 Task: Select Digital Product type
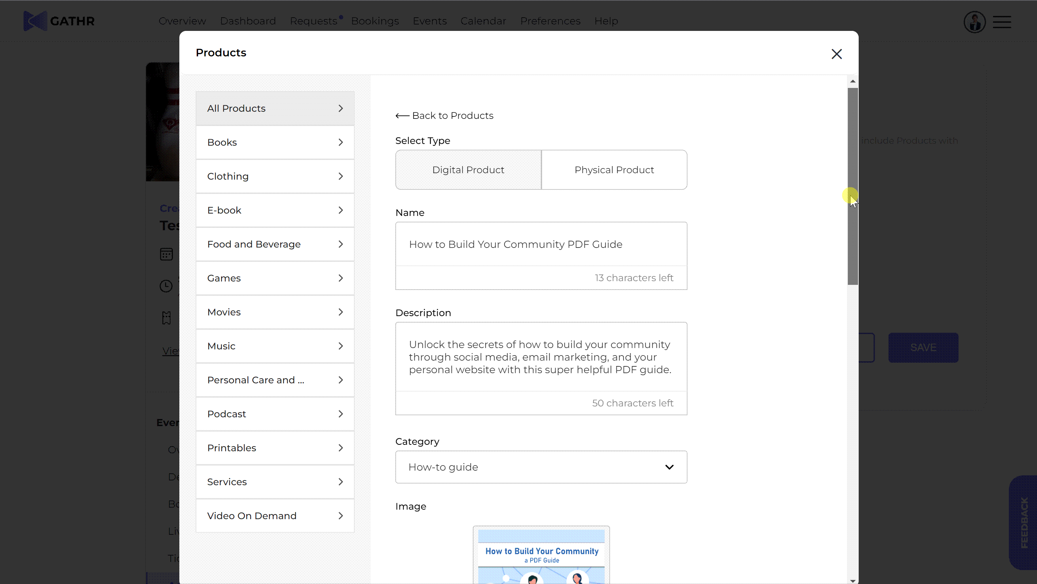click(468, 170)
